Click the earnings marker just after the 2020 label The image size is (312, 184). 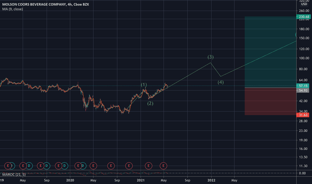click(78, 166)
